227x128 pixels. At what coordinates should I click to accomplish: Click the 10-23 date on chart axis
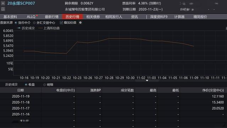pyautogui.click(x=77, y=78)
